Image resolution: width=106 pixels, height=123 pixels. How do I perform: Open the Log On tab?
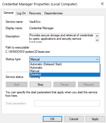[x=21, y=13]
